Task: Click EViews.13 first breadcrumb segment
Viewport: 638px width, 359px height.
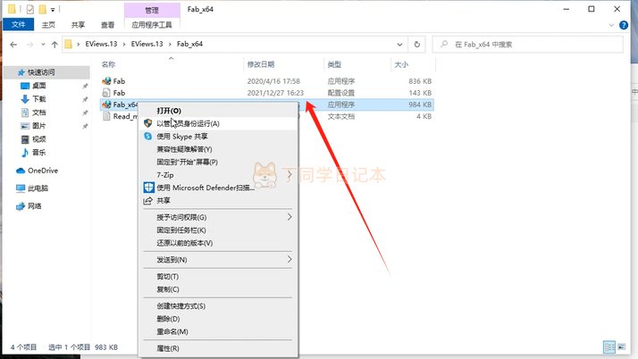Action: coord(101,44)
